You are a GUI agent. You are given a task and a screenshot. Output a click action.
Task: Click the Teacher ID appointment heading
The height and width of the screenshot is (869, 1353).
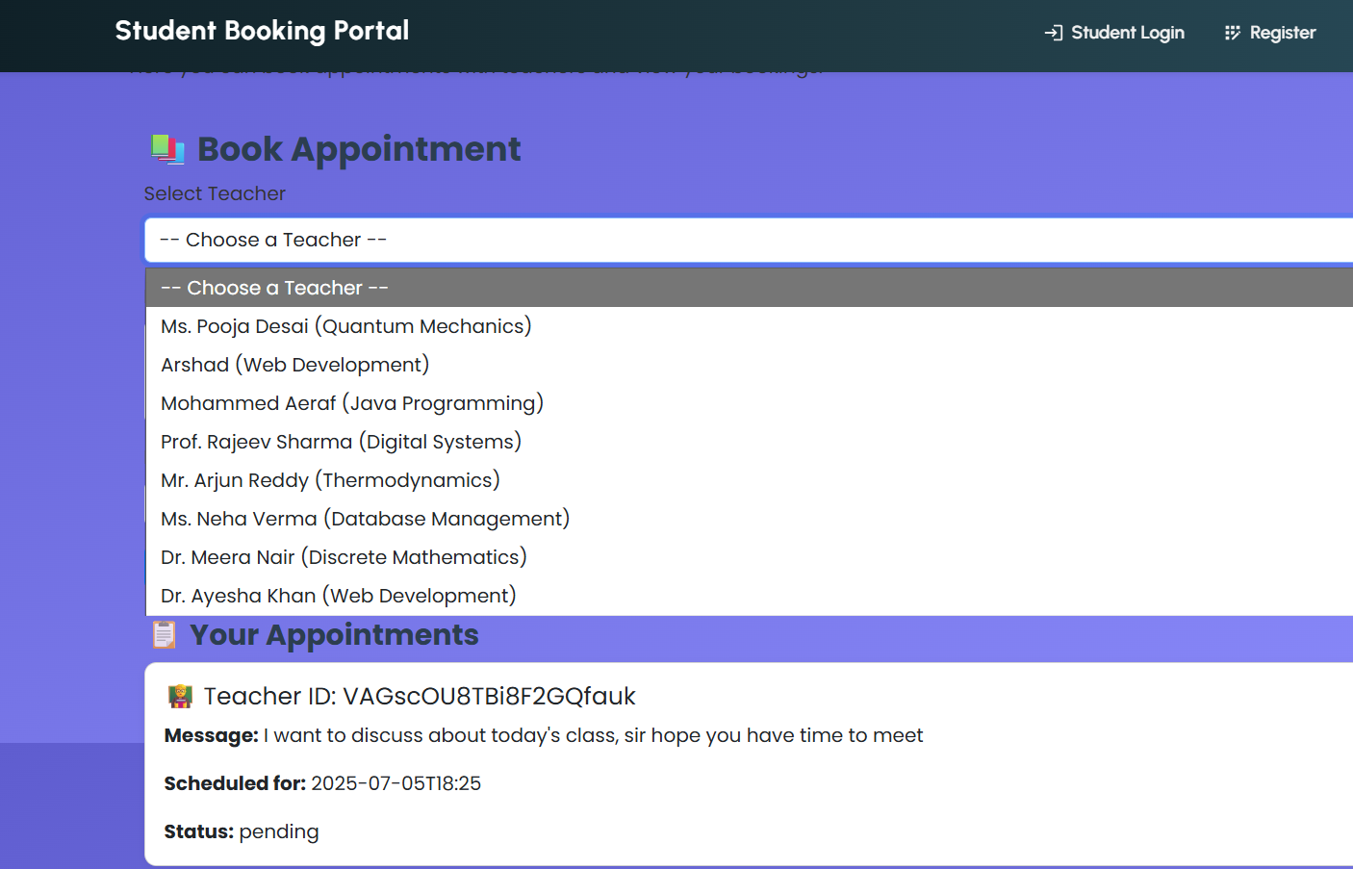tap(419, 696)
